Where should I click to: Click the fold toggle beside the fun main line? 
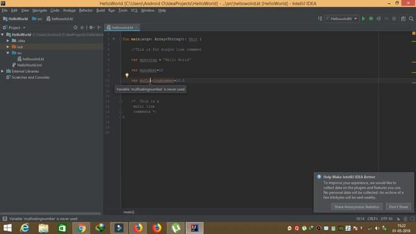tap(120, 39)
